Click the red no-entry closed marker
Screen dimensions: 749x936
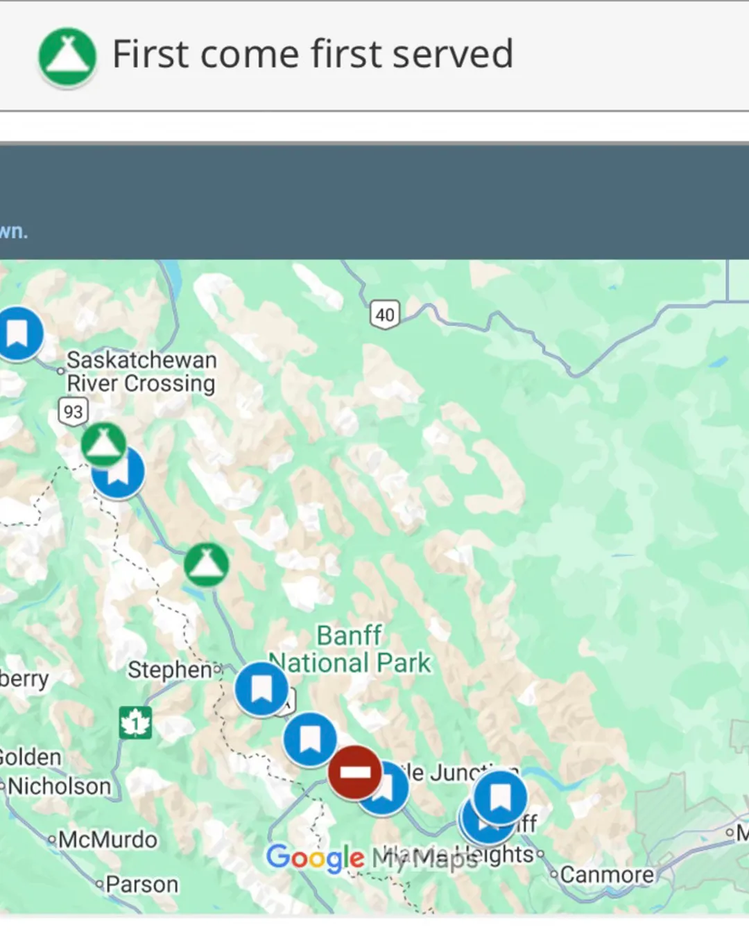click(354, 772)
